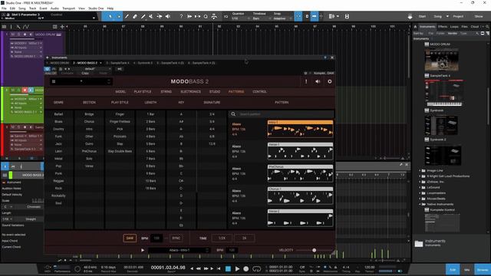Open the Snap mode dropdown
Image resolution: width=491 pixels, height=276 pixels.
click(282, 18)
